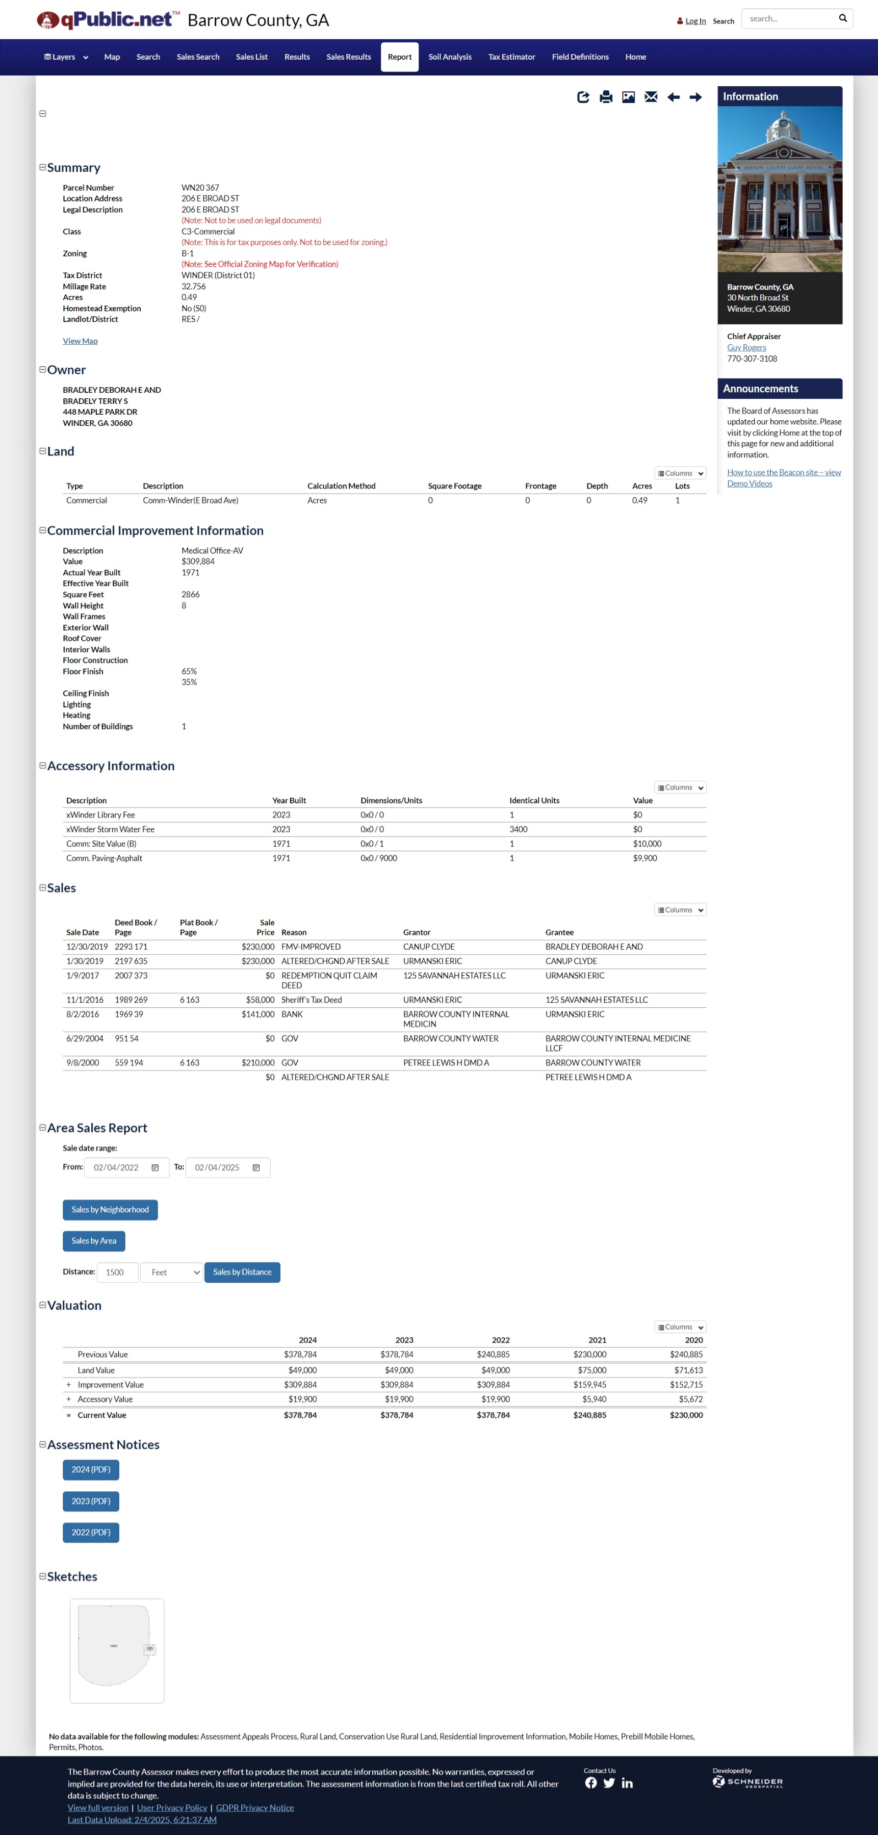This screenshot has height=1835, width=878.
Task: Click the search magnifier icon
Action: point(842,18)
